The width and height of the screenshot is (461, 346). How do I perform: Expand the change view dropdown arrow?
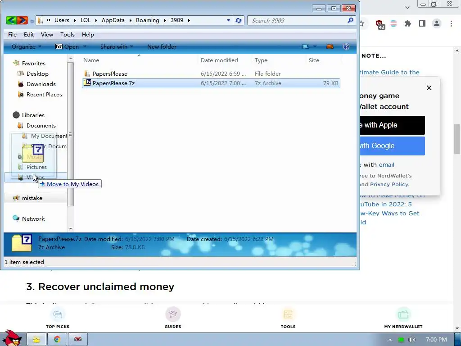click(x=315, y=46)
